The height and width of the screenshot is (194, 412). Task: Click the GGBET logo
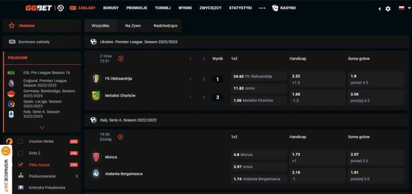click(x=39, y=8)
